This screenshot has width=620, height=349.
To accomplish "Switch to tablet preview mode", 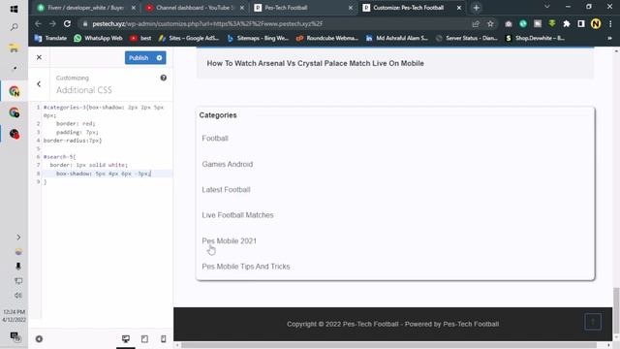I will click(144, 339).
